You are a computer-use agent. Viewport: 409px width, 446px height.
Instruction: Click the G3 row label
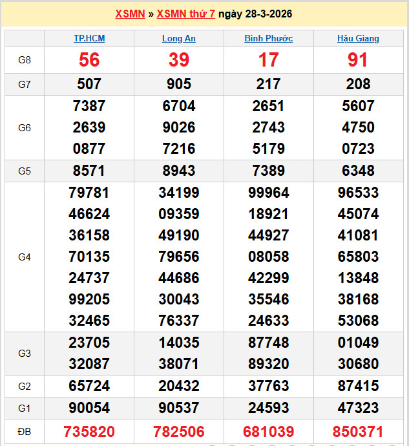tap(25, 354)
